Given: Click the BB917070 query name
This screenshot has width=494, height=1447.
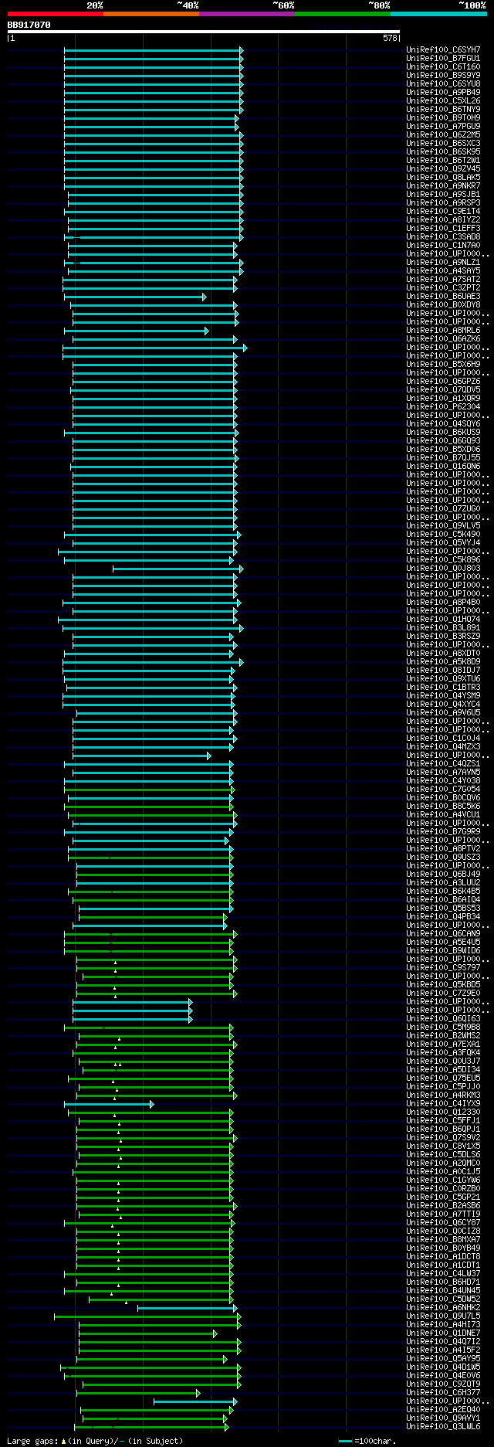Looking at the screenshot, I should [29, 25].
